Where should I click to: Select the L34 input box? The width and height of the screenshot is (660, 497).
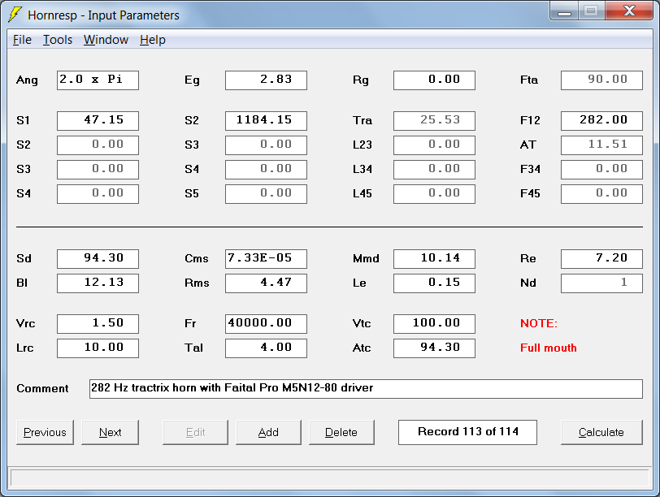(434, 170)
